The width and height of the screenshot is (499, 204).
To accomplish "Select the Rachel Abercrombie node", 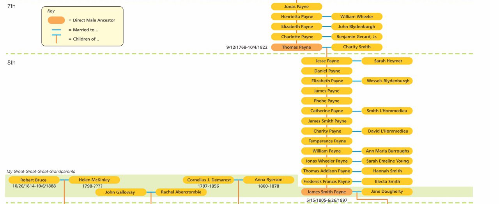I will (x=181, y=192).
